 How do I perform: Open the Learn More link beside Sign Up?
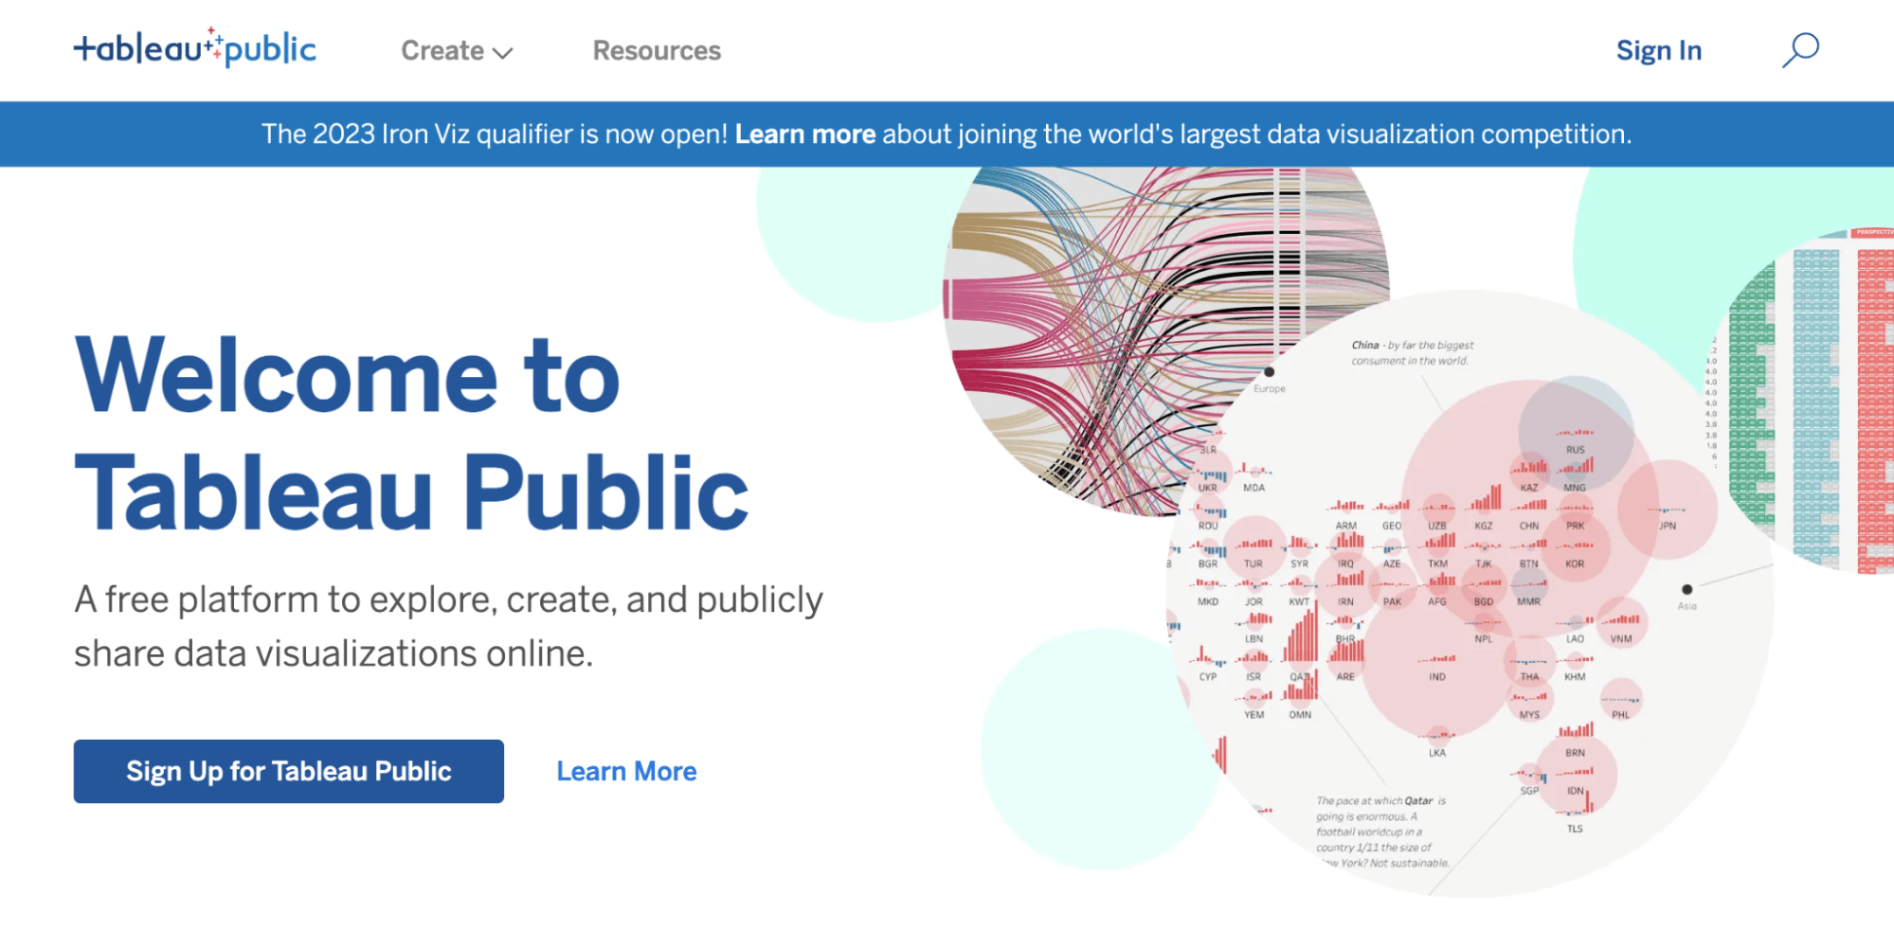click(x=626, y=772)
